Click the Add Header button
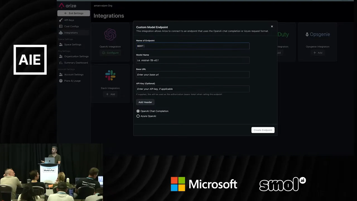 tap(145, 102)
